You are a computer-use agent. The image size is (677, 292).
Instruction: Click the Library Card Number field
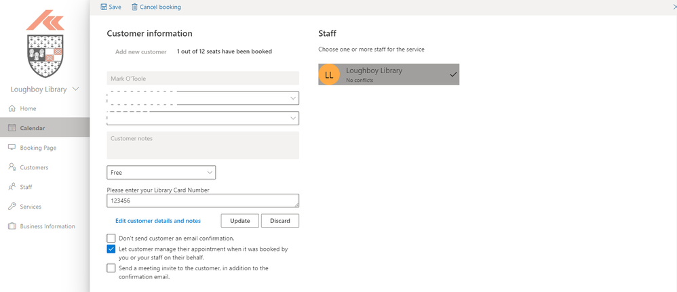[x=202, y=201]
